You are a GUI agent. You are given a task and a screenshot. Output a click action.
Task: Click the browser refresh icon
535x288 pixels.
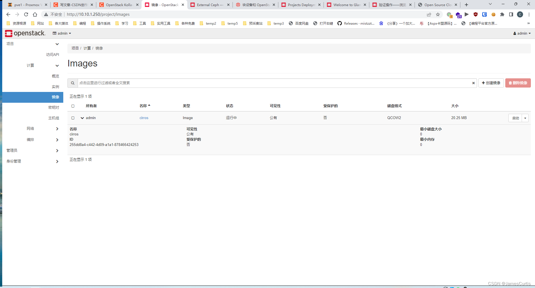tap(26, 14)
